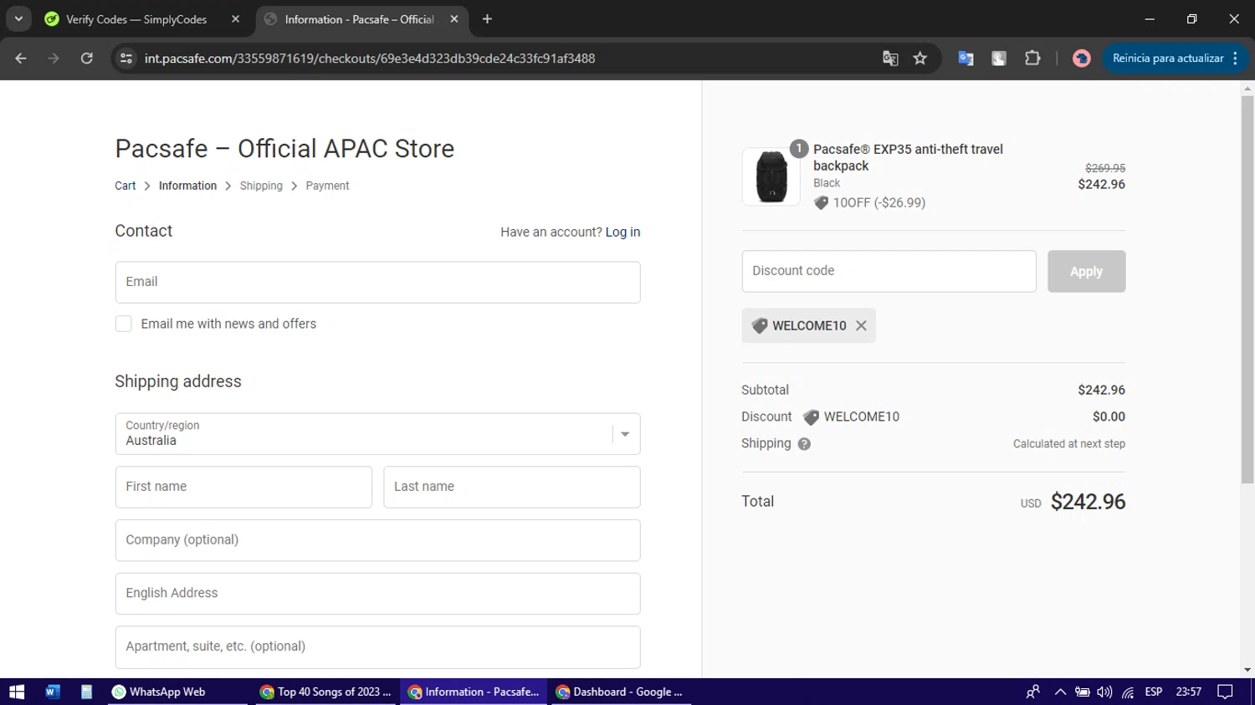Viewport: 1255px width, 705px height.
Task: Click the Calculated at next step text
Action: 1069,444
